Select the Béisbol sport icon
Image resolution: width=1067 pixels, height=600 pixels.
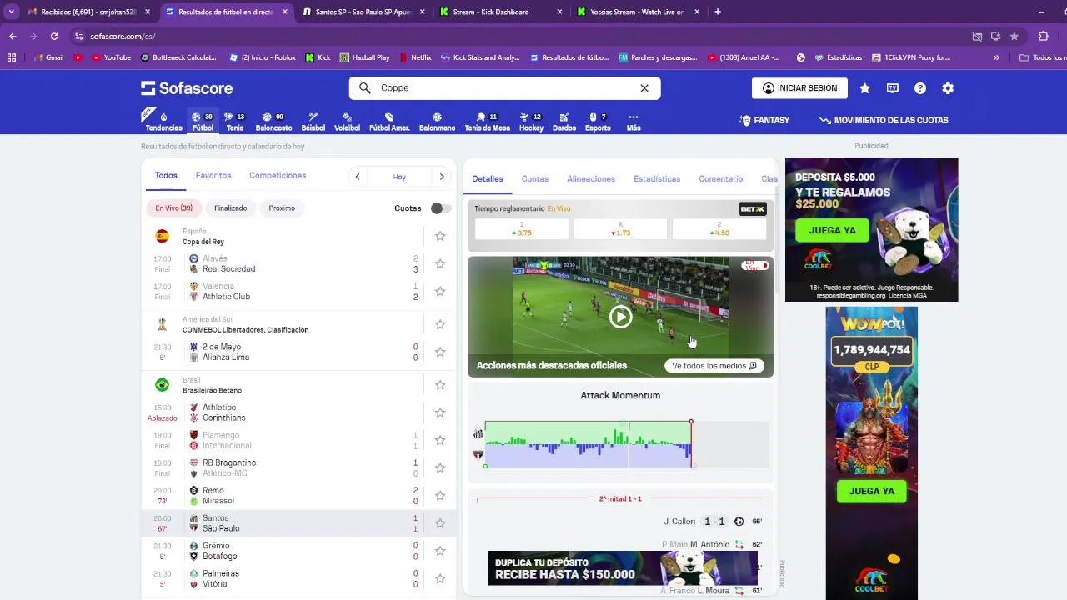(x=313, y=122)
